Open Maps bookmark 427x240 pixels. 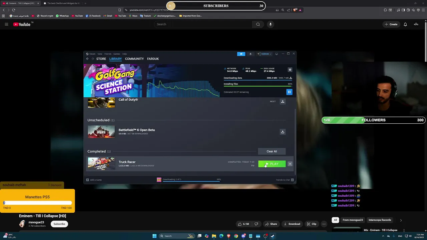pos(133,16)
